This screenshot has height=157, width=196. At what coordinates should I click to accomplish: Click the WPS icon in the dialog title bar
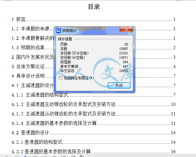coord(59,31)
